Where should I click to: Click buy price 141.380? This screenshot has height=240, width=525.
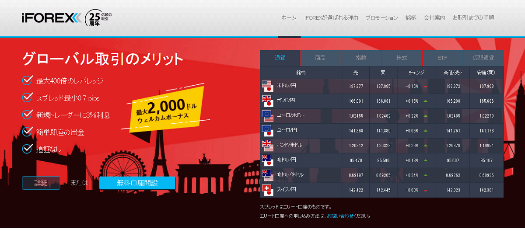click(x=383, y=131)
